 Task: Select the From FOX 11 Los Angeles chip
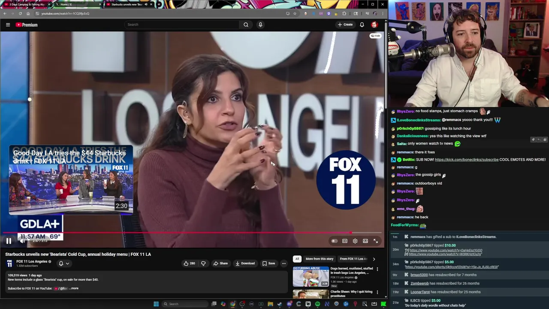pos(353,259)
